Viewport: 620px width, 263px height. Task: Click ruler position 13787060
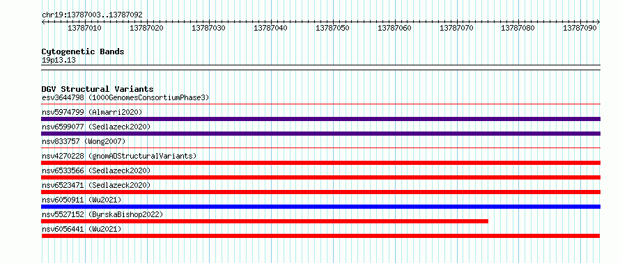point(394,28)
